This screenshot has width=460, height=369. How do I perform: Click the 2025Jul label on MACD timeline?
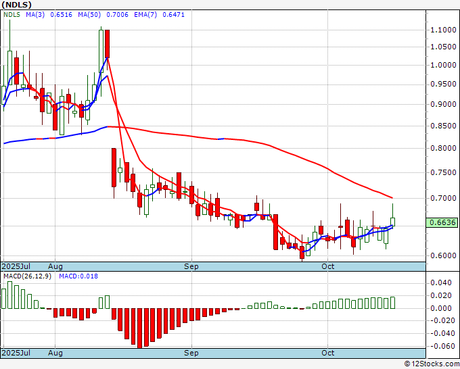[16, 353]
